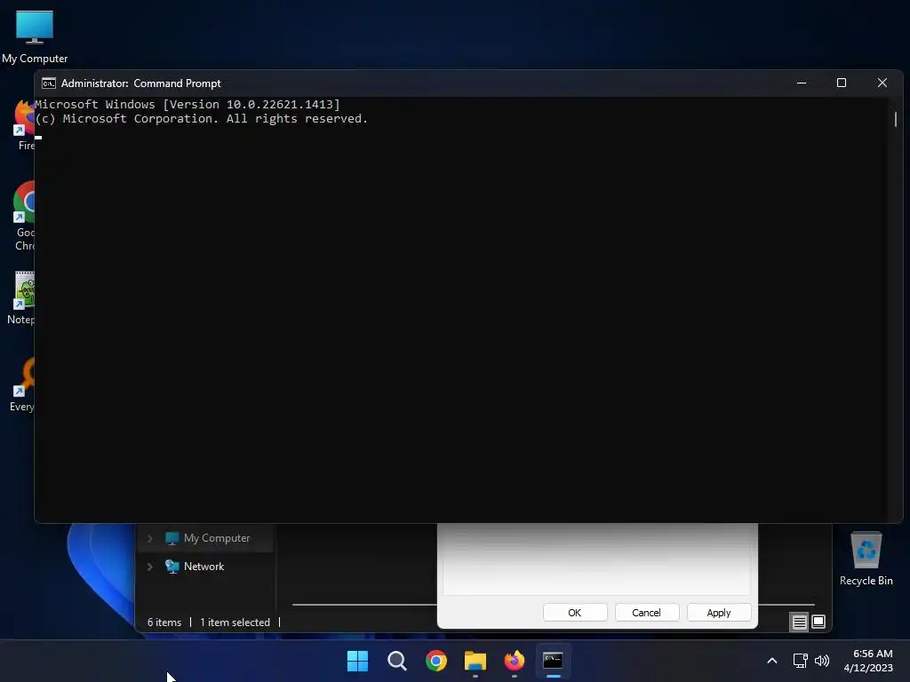Open the network status tray icon
The height and width of the screenshot is (682, 910).
[801, 661]
